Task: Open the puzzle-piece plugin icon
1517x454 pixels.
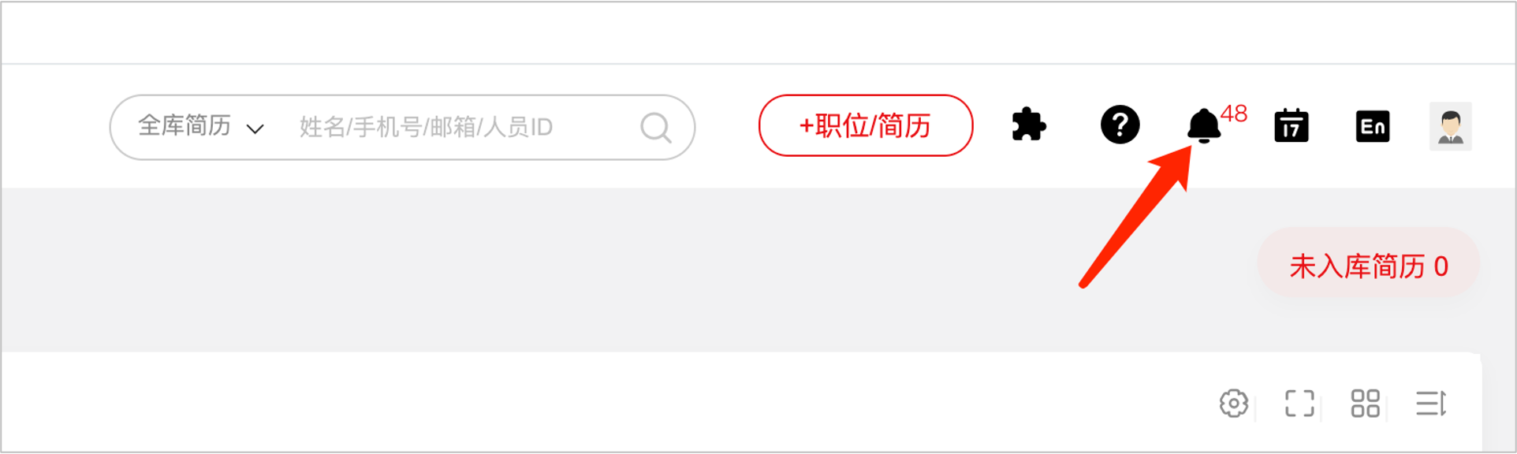Action: [1028, 125]
